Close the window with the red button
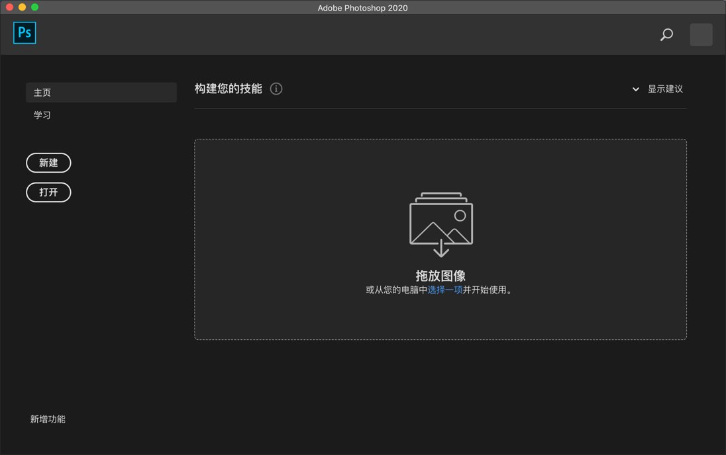Viewport: 726px width, 455px height. point(9,7)
